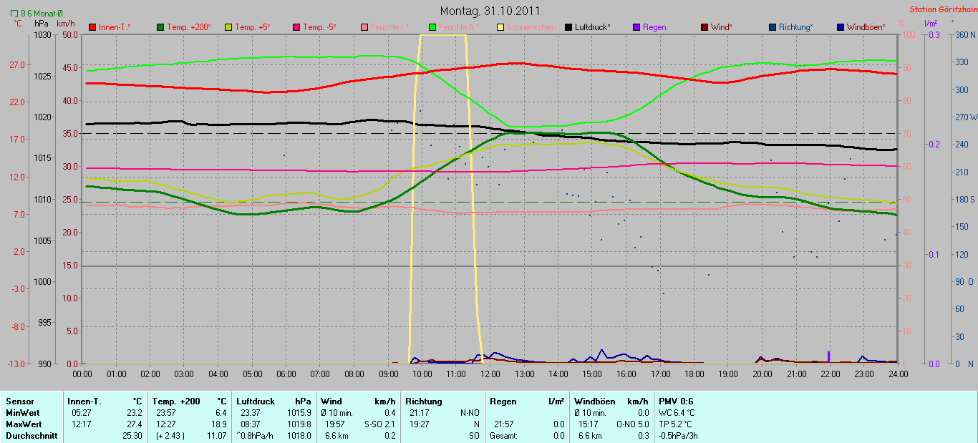Toggle Feuchte I. series visibility label
The image size is (978, 443).
point(390,27)
